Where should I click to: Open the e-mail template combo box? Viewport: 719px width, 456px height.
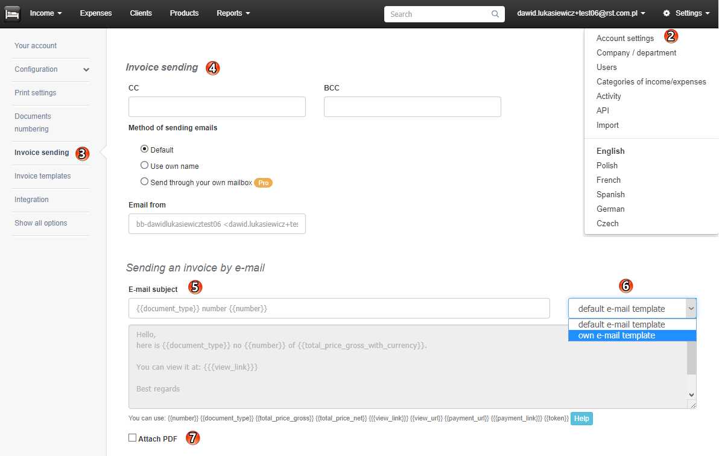[632, 309]
